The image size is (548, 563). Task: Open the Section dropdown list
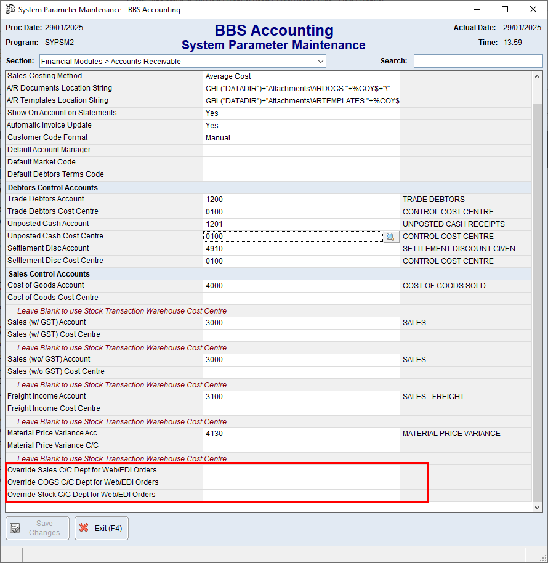click(x=320, y=61)
